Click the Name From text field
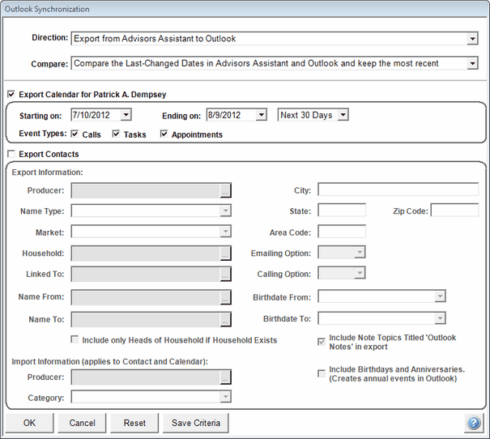490x439 pixels. (146, 297)
